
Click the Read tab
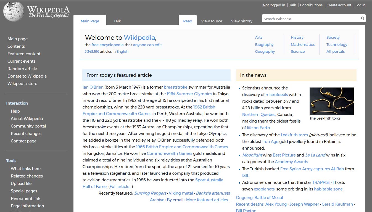tap(188, 21)
